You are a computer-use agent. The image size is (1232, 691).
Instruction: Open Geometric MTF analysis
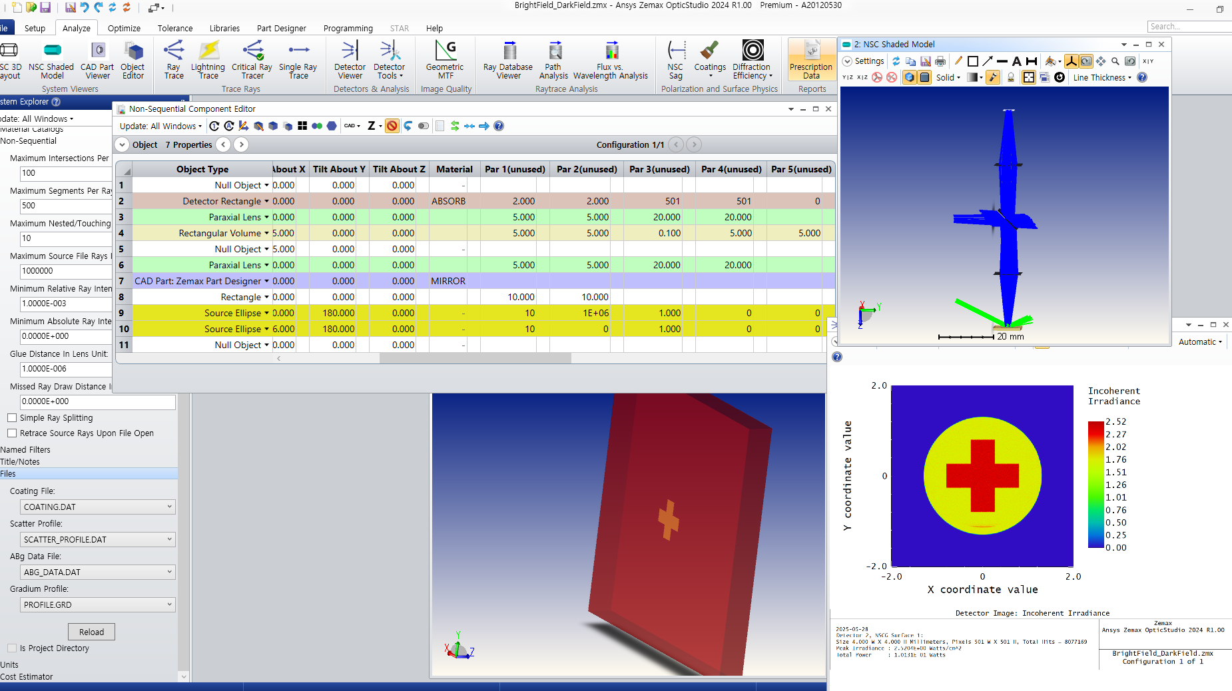tap(445, 61)
